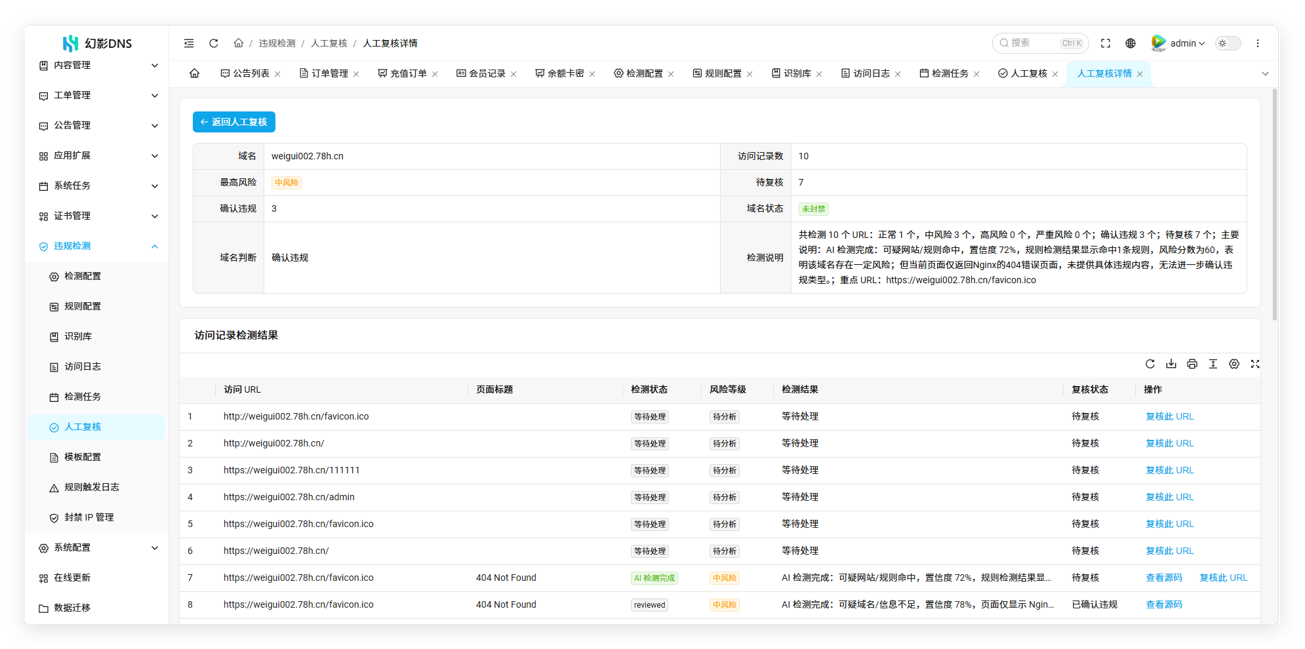Image resolution: width=1305 pixels, height=649 pixels.
Task: Open the language globe icon
Action: (x=1131, y=43)
